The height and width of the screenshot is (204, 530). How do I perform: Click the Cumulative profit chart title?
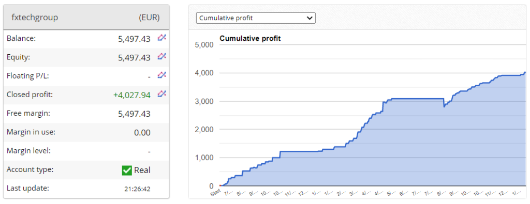[x=251, y=38]
